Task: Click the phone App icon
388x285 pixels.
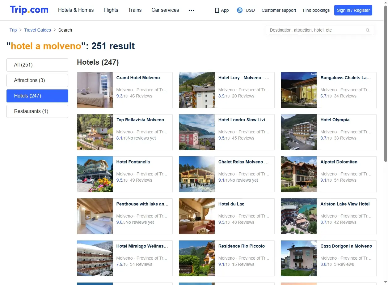Action: 217,10
